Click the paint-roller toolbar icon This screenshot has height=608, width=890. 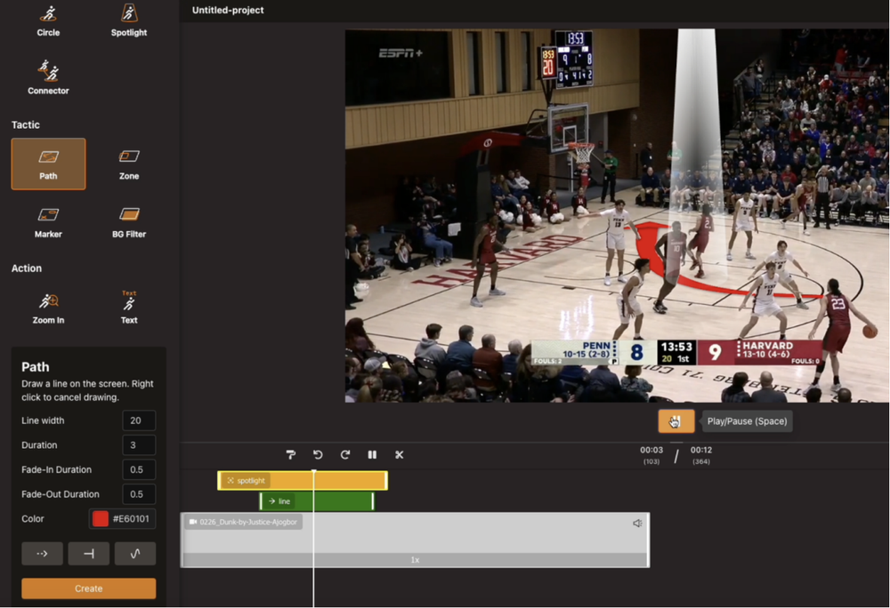(x=291, y=454)
